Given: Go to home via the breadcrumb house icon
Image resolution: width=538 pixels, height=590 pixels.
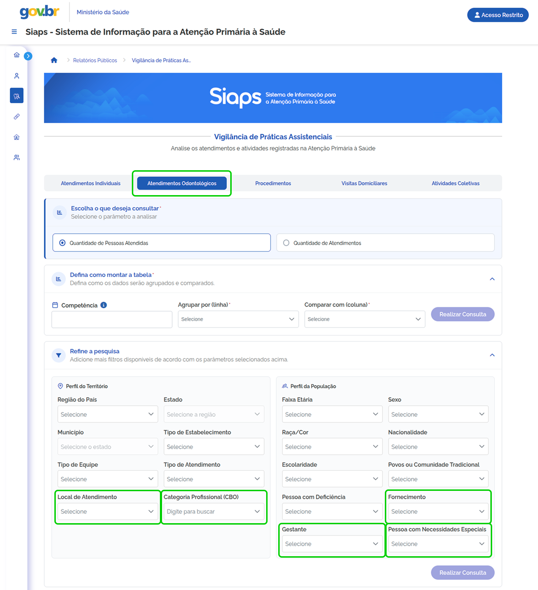Looking at the screenshot, I should (54, 60).
